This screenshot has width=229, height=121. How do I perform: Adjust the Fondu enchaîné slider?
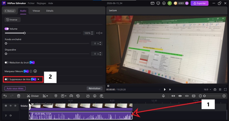(6, 43)
